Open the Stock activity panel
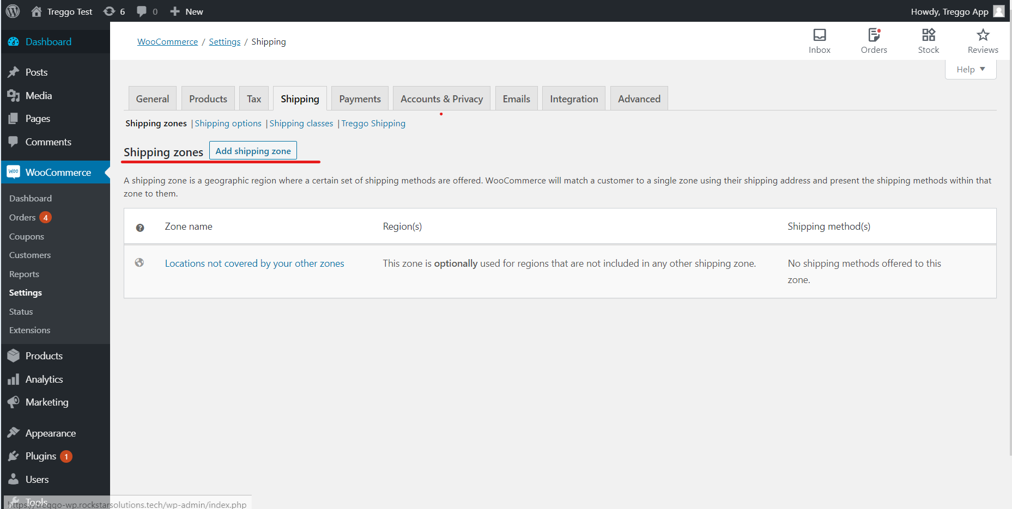 click(x=928, y=41)
